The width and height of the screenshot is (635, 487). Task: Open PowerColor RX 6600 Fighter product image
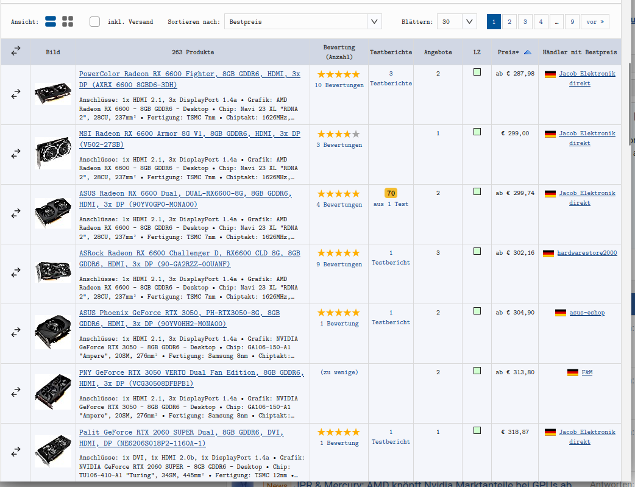(53, 94)
